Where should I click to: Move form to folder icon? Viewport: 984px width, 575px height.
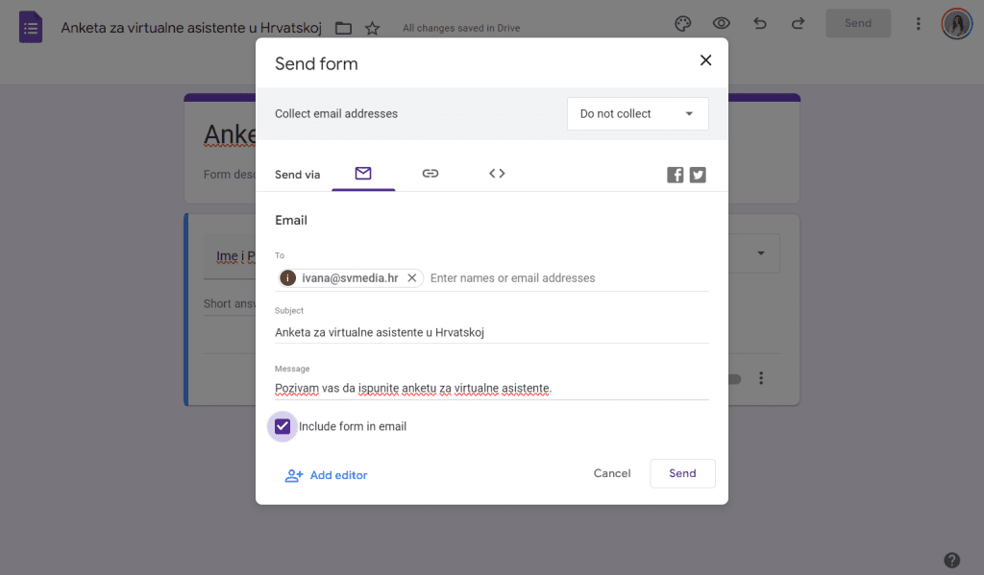coord(343,28)
